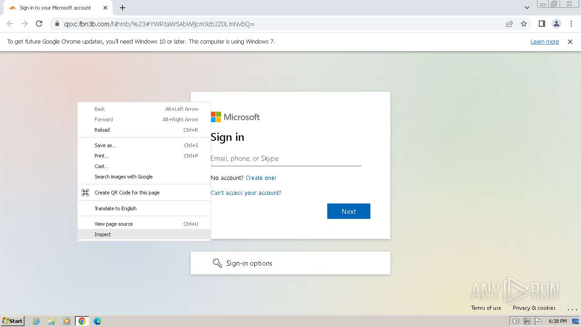581x327 pixels.
Task: Click the QR code icon in the context menu
Action: coord(85,193)
